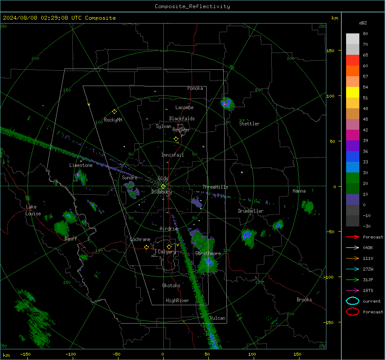
Task: Click the Cochrane town label
Action: [x=140, y=239]
